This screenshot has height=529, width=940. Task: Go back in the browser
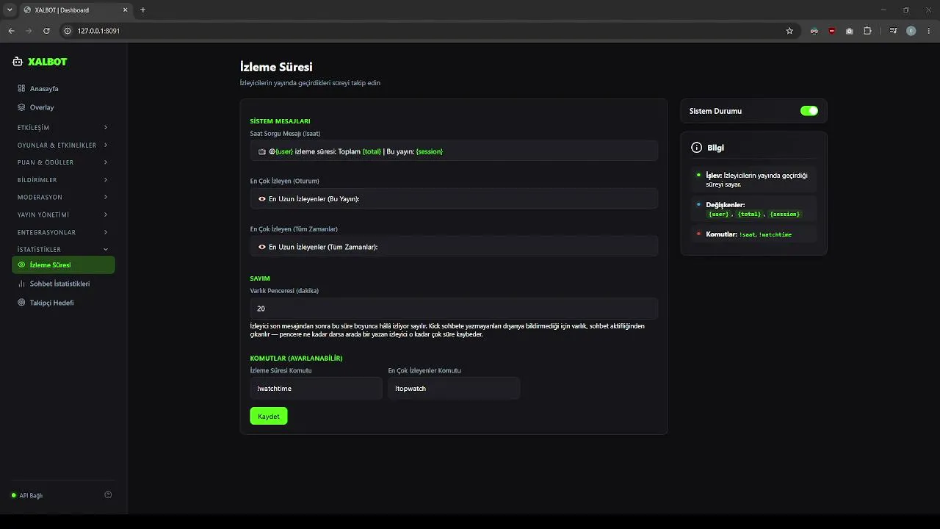(x=11, y=31)
